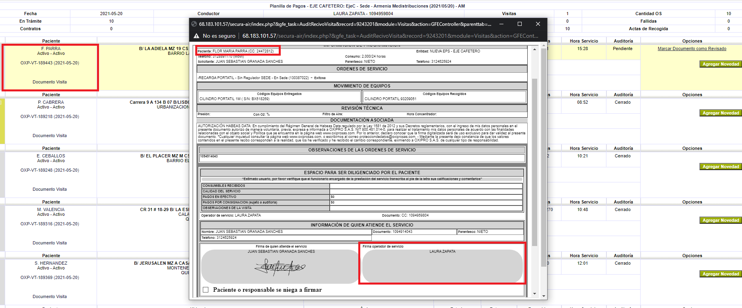The image size is (742, 308).
Task: Click the 'MOVIMIENTO DE EQUIPOS' section header
Action: (362, 86)
